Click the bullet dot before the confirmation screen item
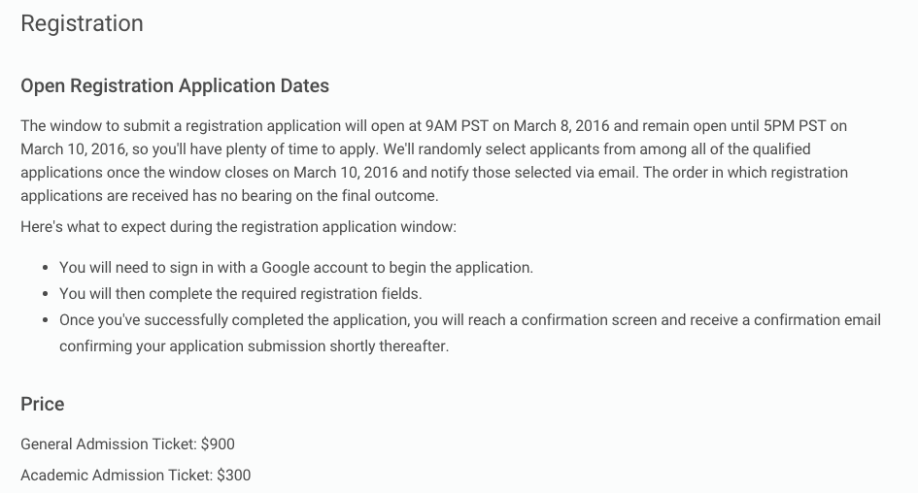918x493 pixels. point(47,319)
